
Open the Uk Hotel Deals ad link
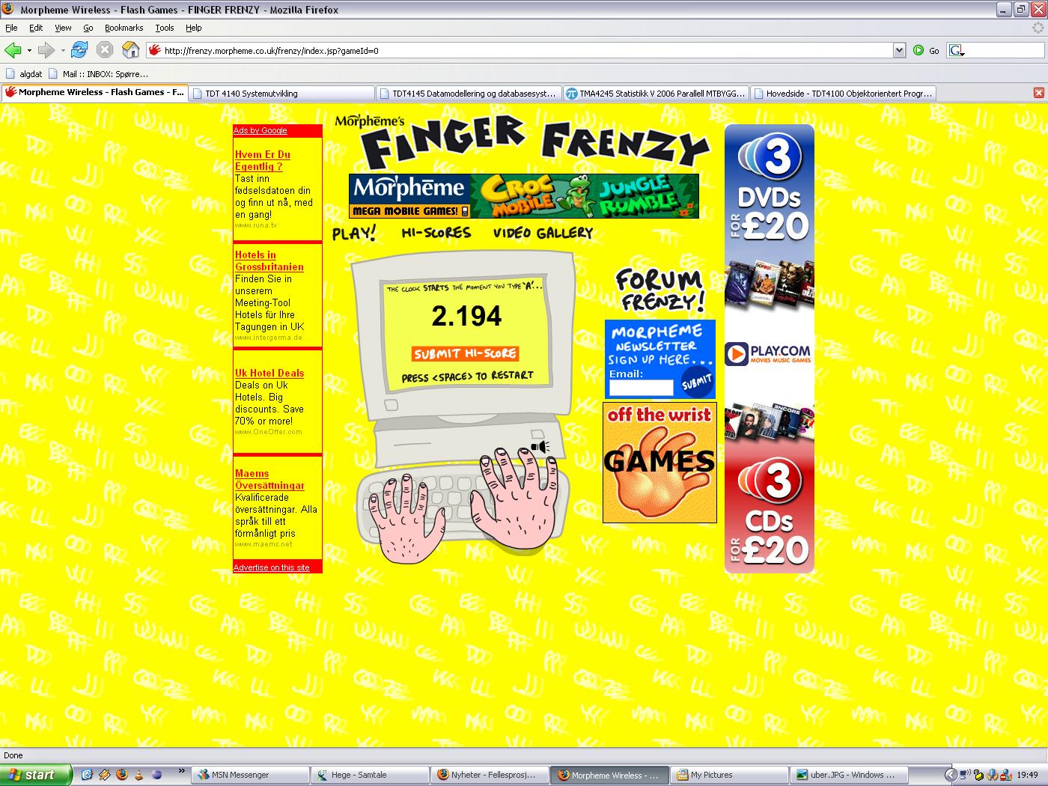point(269,373)
